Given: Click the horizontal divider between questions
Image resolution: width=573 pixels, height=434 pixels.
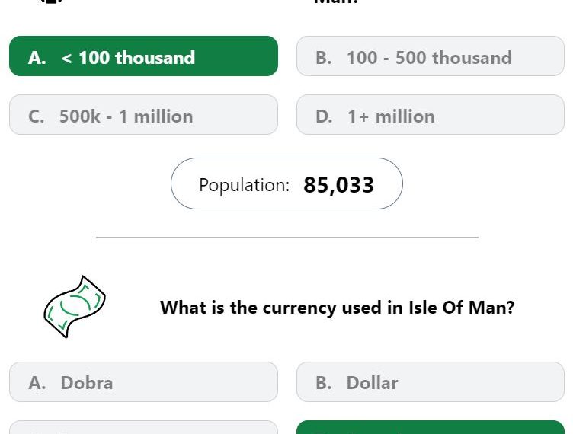Looking at the screenshot, I should 287,238.
